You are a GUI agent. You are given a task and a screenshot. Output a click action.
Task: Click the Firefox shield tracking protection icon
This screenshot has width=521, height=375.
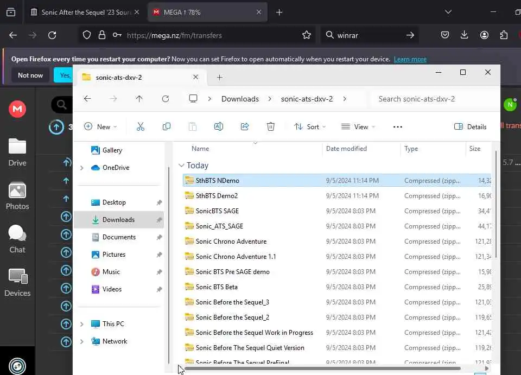click(87, 35)
